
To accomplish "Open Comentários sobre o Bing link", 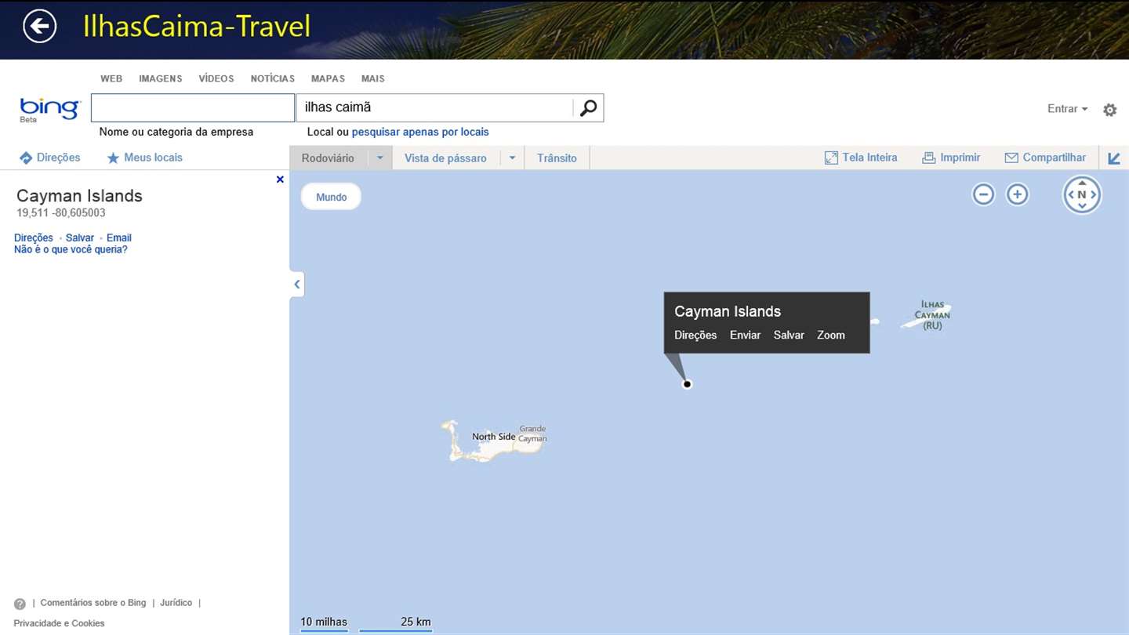I will tap(93, 603).
